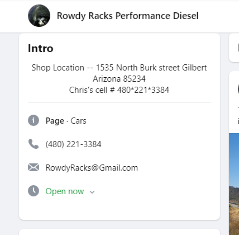Click the info circle icon beside Page
The height and width of the screenshot is (235, 239).
[34, 120]
